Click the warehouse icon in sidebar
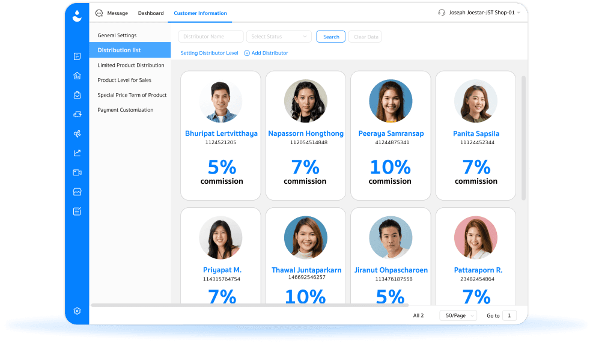Screen dimensions: 593x343 tap(77, 76)
